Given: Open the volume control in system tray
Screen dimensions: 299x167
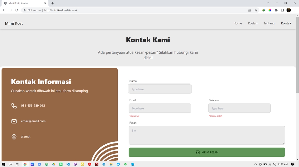Looking at the screenshot, I should (274, 164).
